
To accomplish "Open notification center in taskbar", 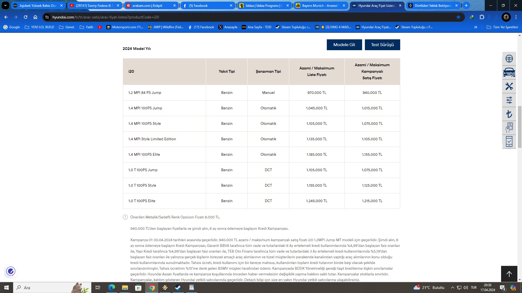I will (503, 288).
